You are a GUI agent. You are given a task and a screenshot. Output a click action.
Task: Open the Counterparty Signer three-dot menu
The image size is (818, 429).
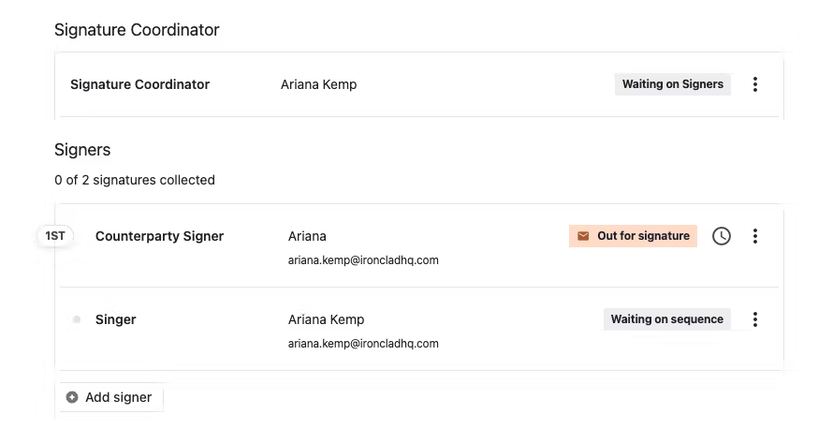755,236
